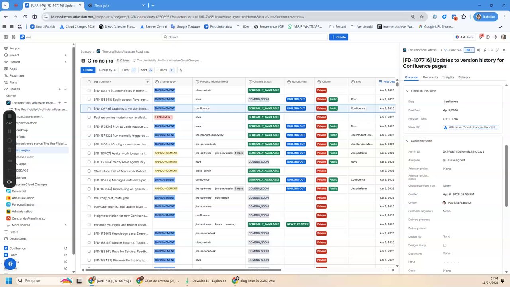Viewport: 510px width, 287px height.
Task: Expand More spaces in the sidebar
Action: (x=65, y=225)
